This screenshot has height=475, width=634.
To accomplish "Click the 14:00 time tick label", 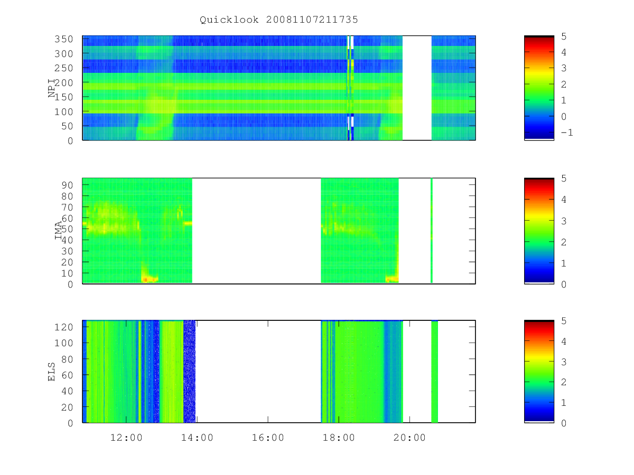I will 197,438.
